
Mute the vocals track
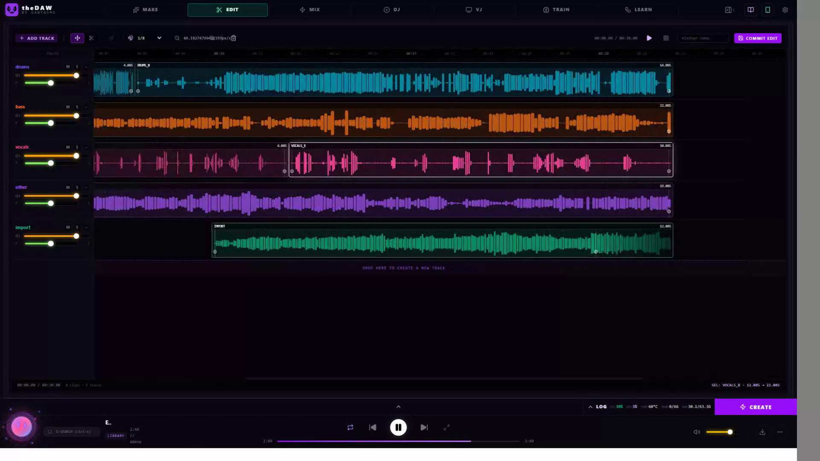(x=68, y=147)
